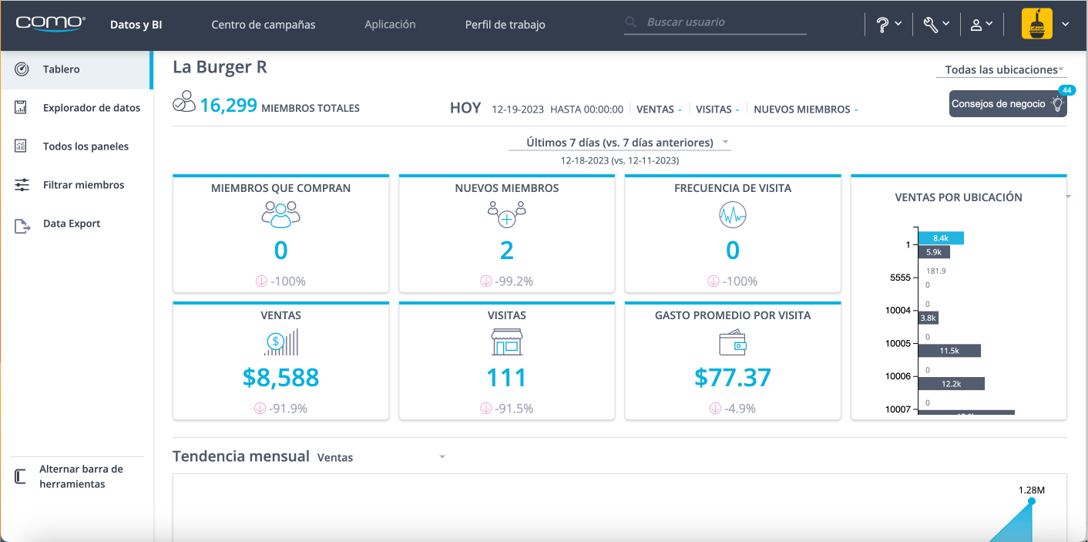Click the Frecuencia de visita value 0
The height and width of the screenshot is (542, 1088).
click(732, 251)
